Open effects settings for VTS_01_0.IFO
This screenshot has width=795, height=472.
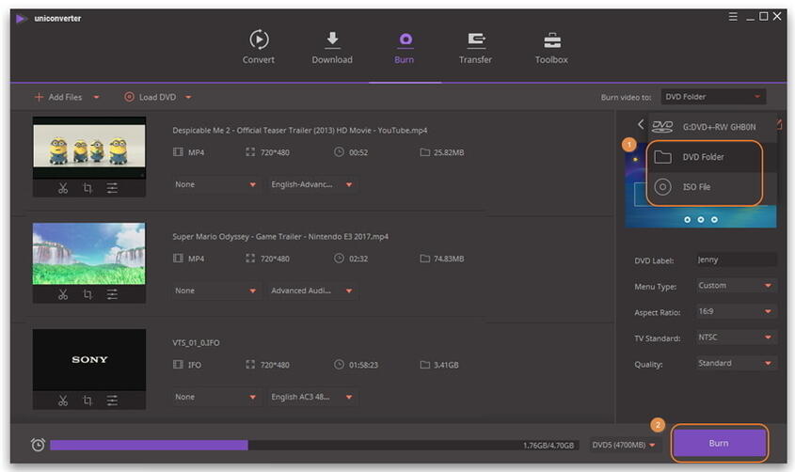coord(112,401)
